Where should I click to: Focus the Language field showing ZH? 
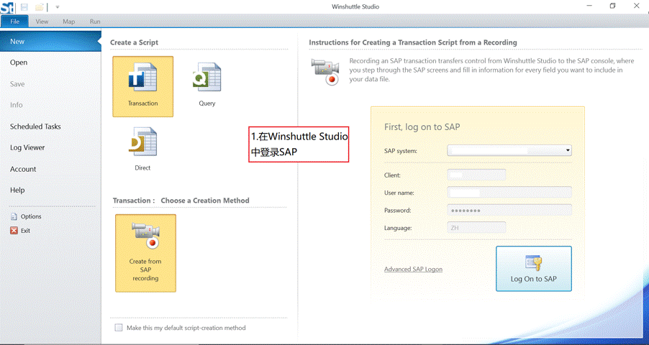coord(476,228)
